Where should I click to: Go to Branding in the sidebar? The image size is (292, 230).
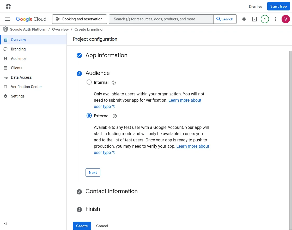pos(18,49)
